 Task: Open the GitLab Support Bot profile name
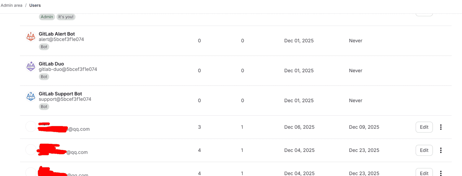coord(60,94)
